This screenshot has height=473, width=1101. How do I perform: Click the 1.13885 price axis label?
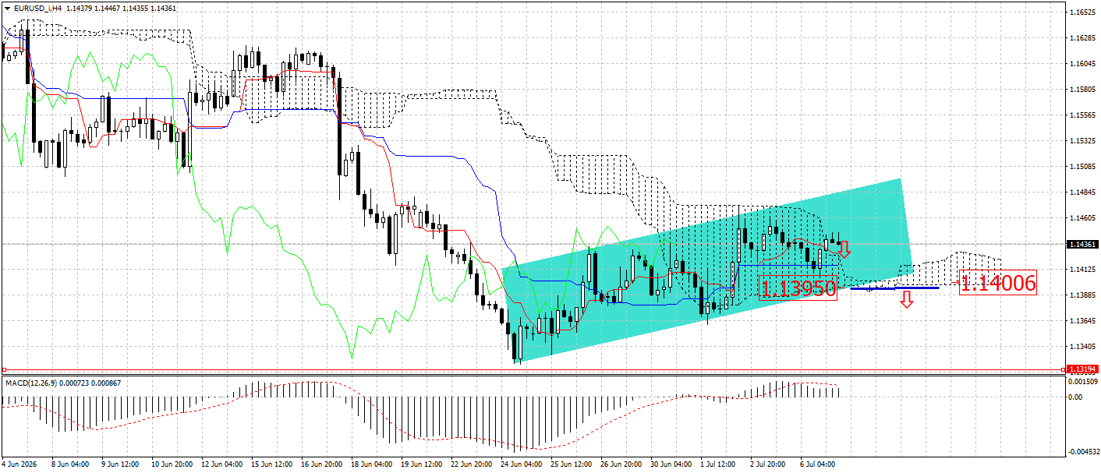pyautogui.click(x=1081, y=295)
